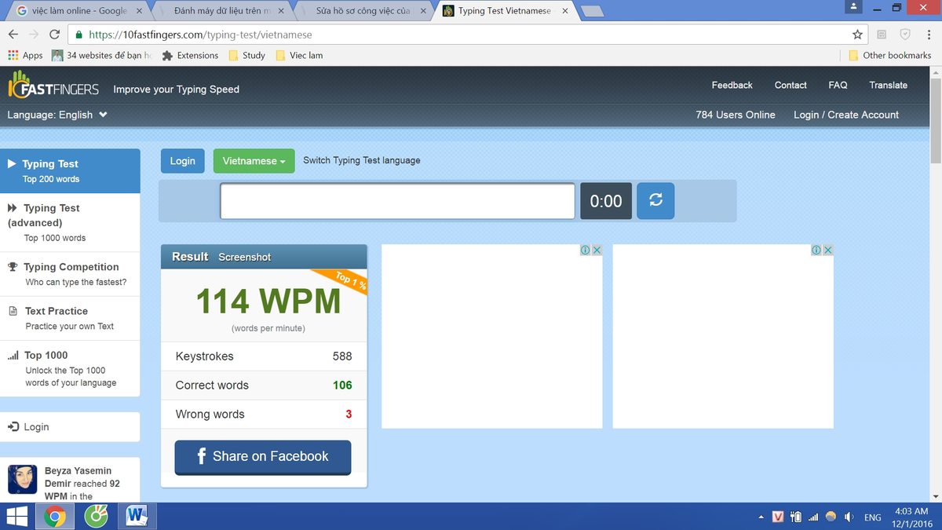This screenshot has width=942, height=530.
Task: Click the Correct words 106 row
Action: tap(264, 386)
